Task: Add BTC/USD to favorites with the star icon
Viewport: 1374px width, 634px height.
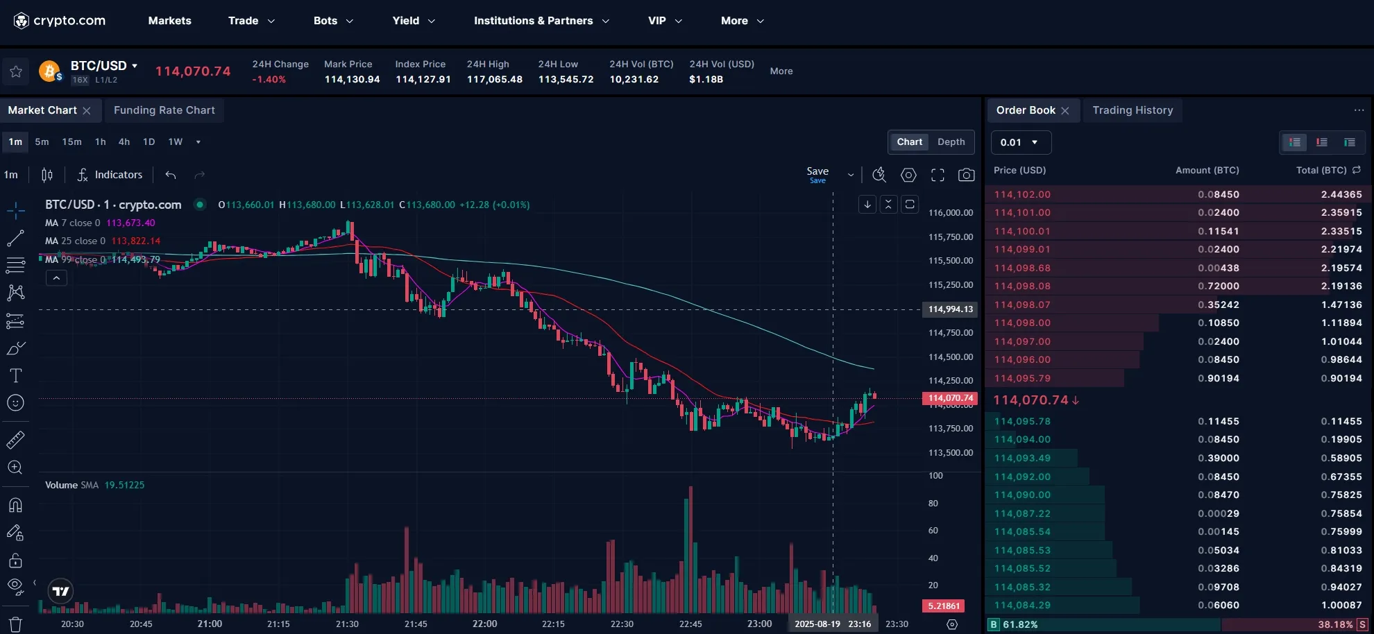Action: (16, 71)
